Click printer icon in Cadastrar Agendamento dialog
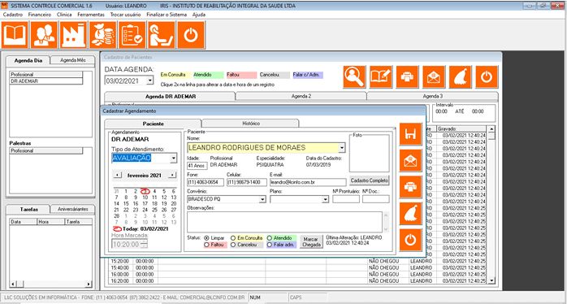 (x=410, y=187)
